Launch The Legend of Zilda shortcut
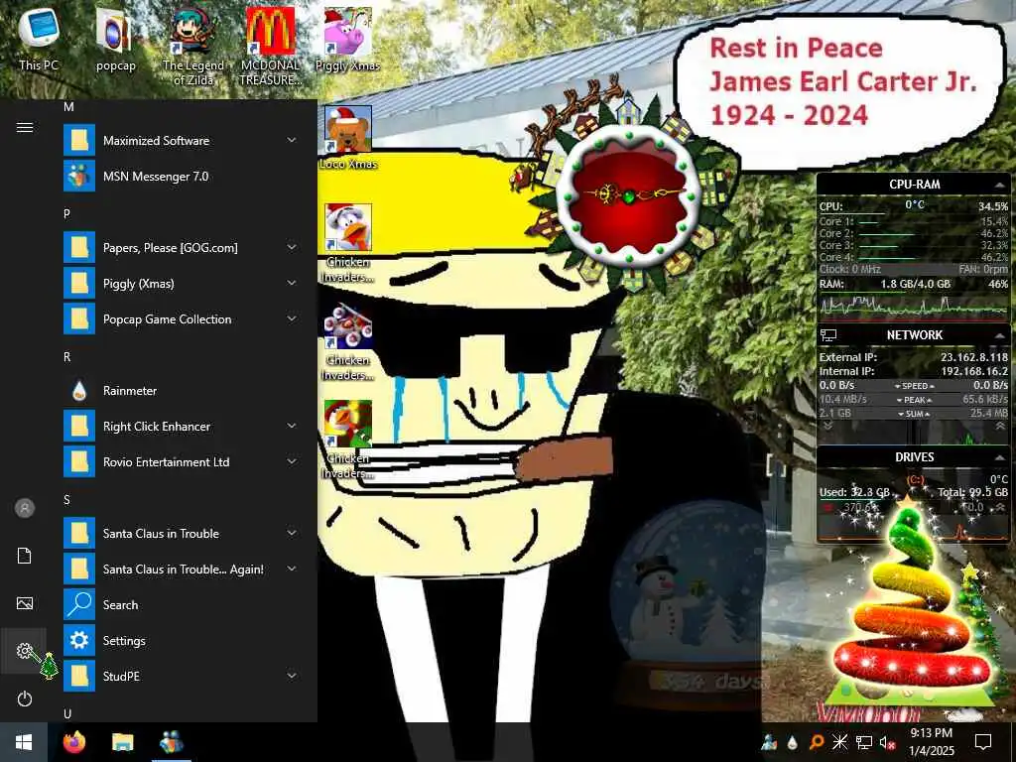Viewport: 1016px width, 762px height. tap(193, 46)
